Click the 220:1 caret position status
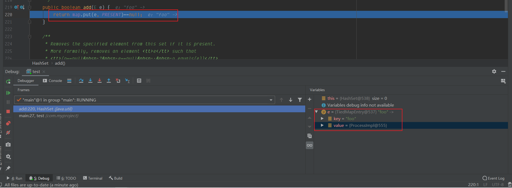Image resolution: width=512 pixels, height=188 pixels. point(473,185)
